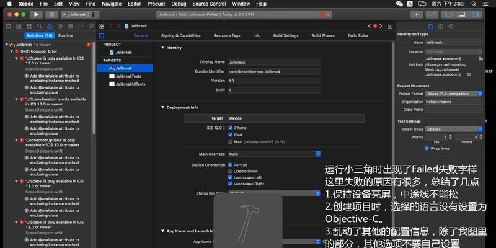
Task: Toggle Wrap lines checkbox
Action: [427, 148]
